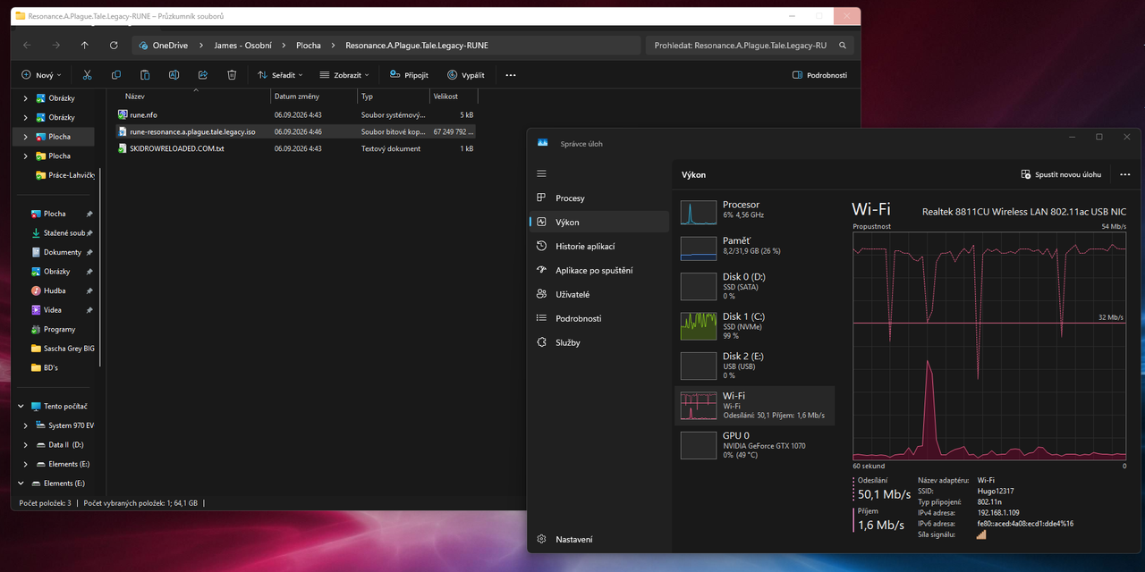Viewport: 1145px width, 572px height.
Task: Select Wi-Fi entry in performance list
Action: 754,406
